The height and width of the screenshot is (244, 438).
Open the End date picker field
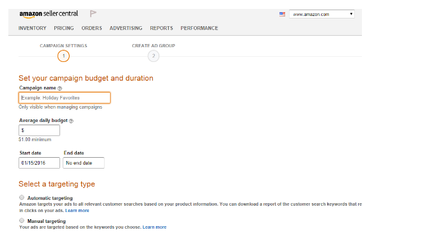coord(84,163)
